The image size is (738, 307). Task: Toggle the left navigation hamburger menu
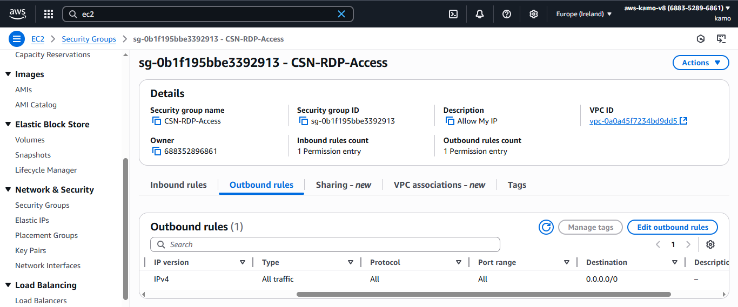(17, 39)
